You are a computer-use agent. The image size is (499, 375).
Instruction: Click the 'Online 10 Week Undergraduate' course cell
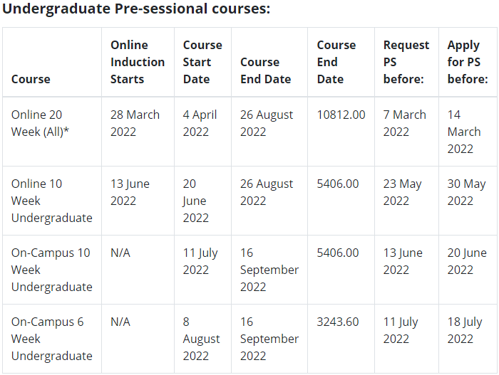point(51,201)
